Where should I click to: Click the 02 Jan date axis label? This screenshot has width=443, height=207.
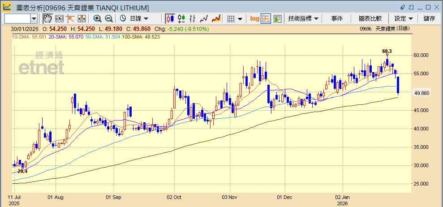[x=342, y=197]
